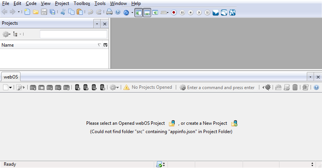Inspect the package with the magnifier window icon

tap(41, 88)
